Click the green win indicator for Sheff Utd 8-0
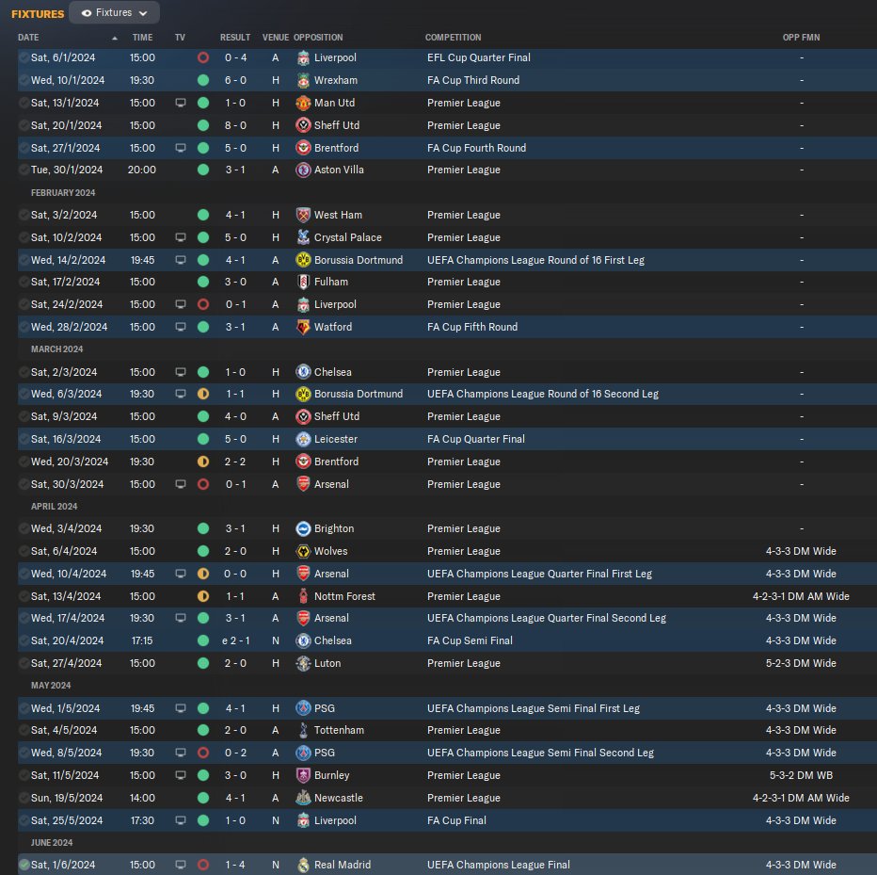The width and height of the screenshot is (877, 875). click(203, 125)
